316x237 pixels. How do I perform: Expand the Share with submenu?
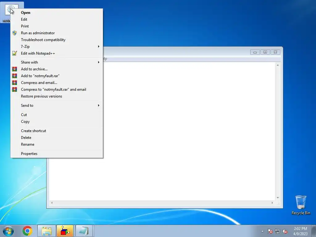tap(57, 62)
